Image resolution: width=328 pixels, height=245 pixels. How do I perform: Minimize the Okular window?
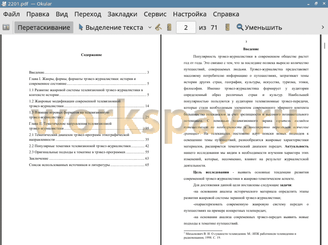pos(308,4)
